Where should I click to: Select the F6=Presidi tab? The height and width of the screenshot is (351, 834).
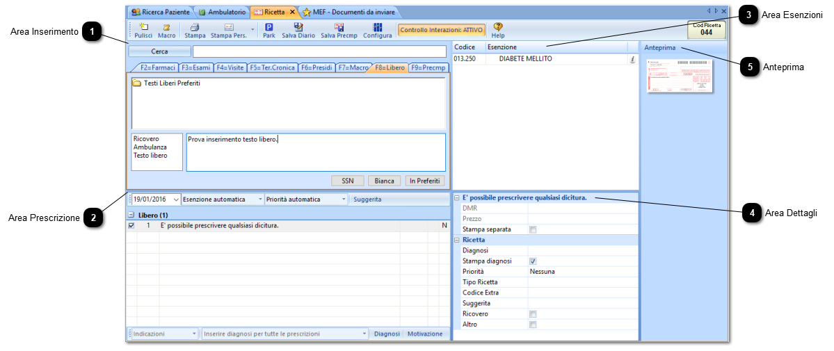(x=317, y=67)
